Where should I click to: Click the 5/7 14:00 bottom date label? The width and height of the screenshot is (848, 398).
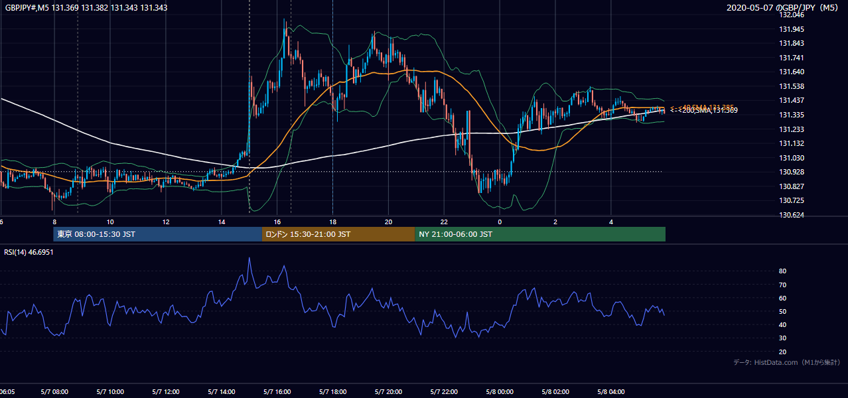[x=222, y=392]
